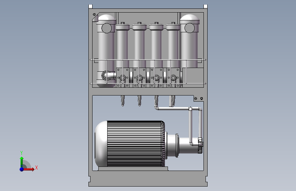Select the motor's rounded end cap dome
This screenshot has height=191, width=296.
(x=101, y=144)
